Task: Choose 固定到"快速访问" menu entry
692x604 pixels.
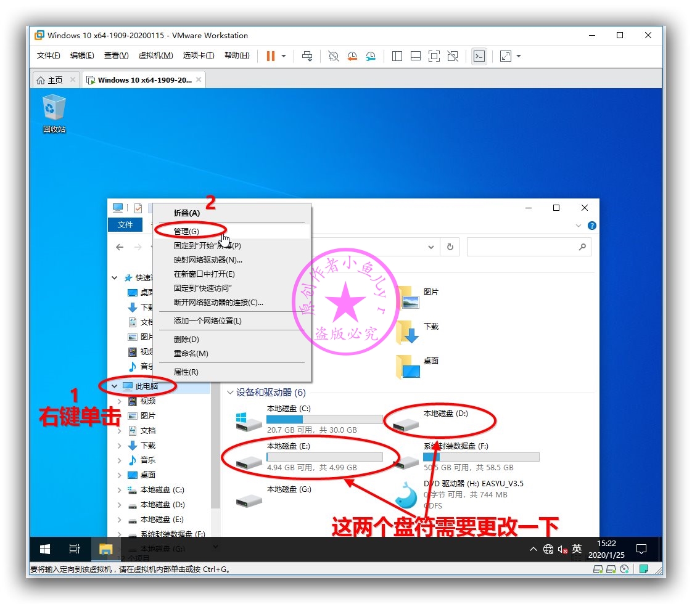Action: point(232,288)
